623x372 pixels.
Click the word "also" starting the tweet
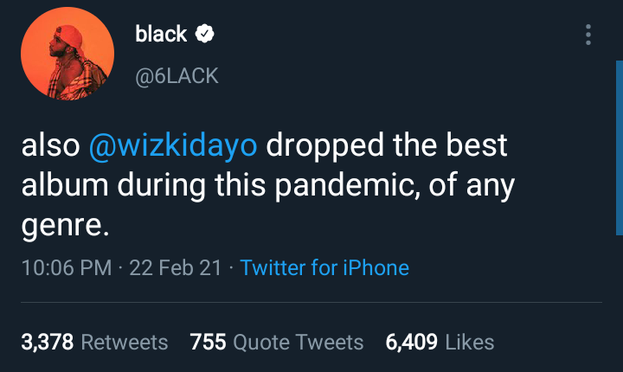point(50,145)
